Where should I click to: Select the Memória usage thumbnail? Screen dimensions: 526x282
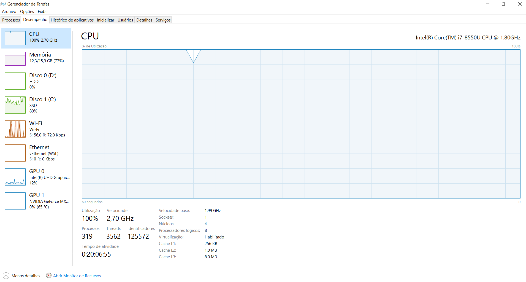(x=15, y=59)
